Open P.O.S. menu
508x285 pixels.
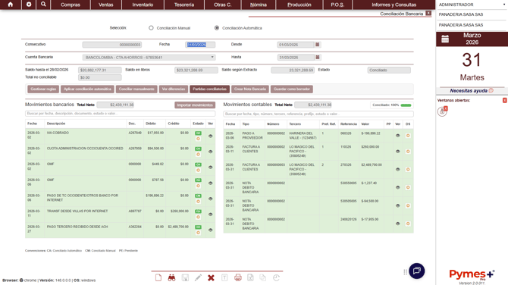(x=337, y=5)
